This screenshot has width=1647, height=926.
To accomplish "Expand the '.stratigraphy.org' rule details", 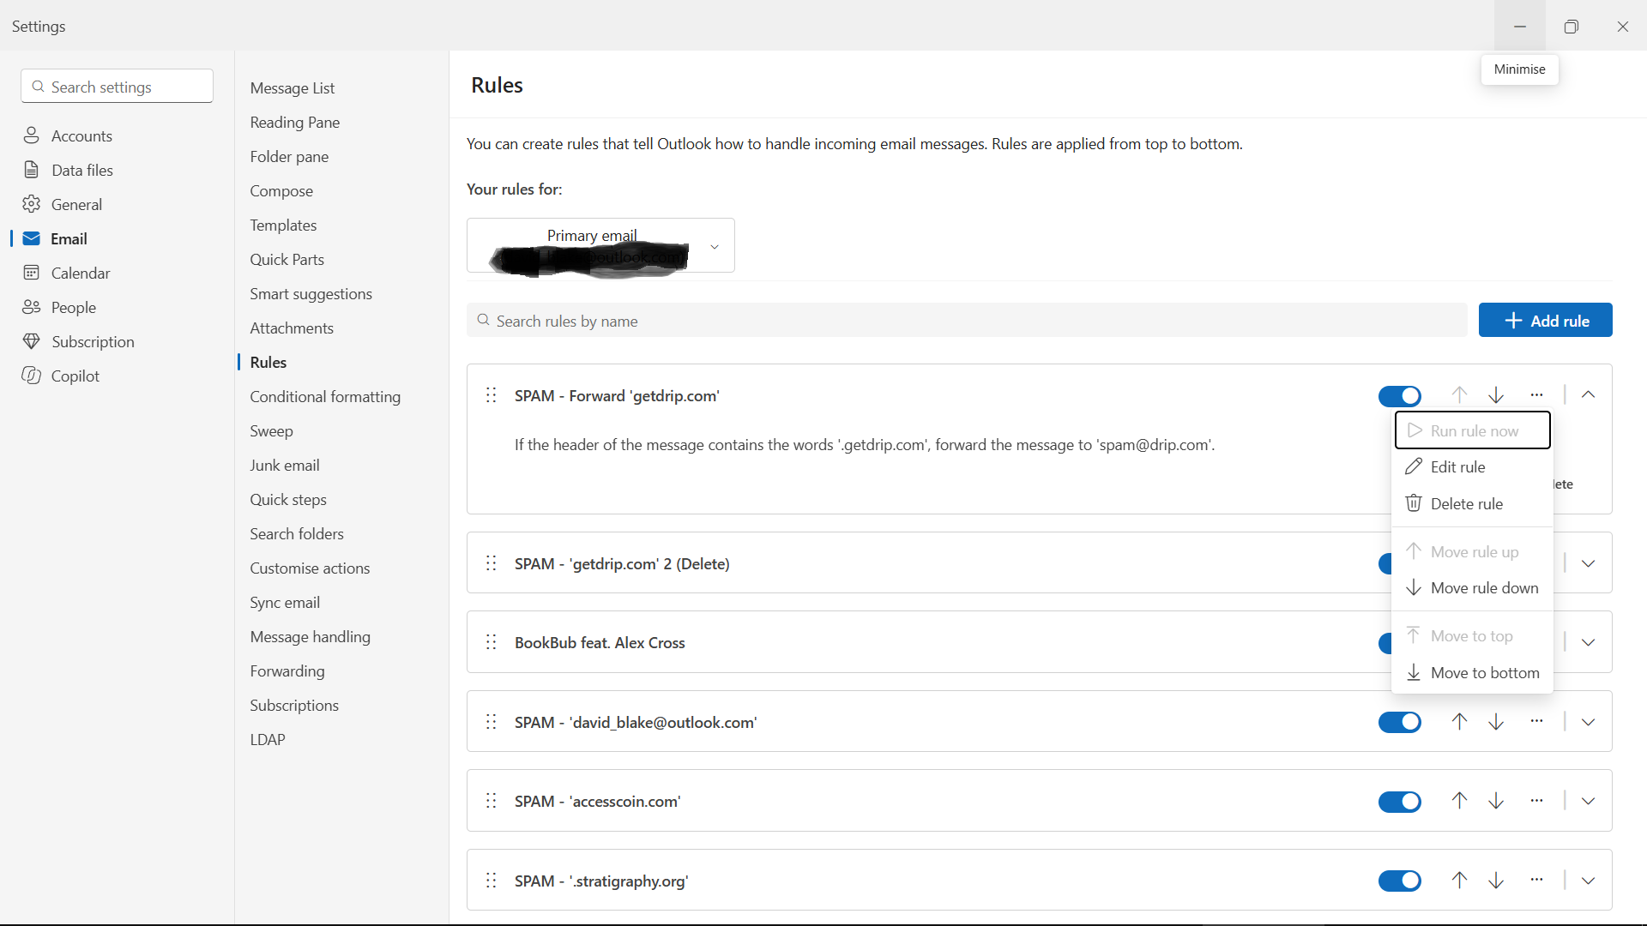I will 1588,881.
